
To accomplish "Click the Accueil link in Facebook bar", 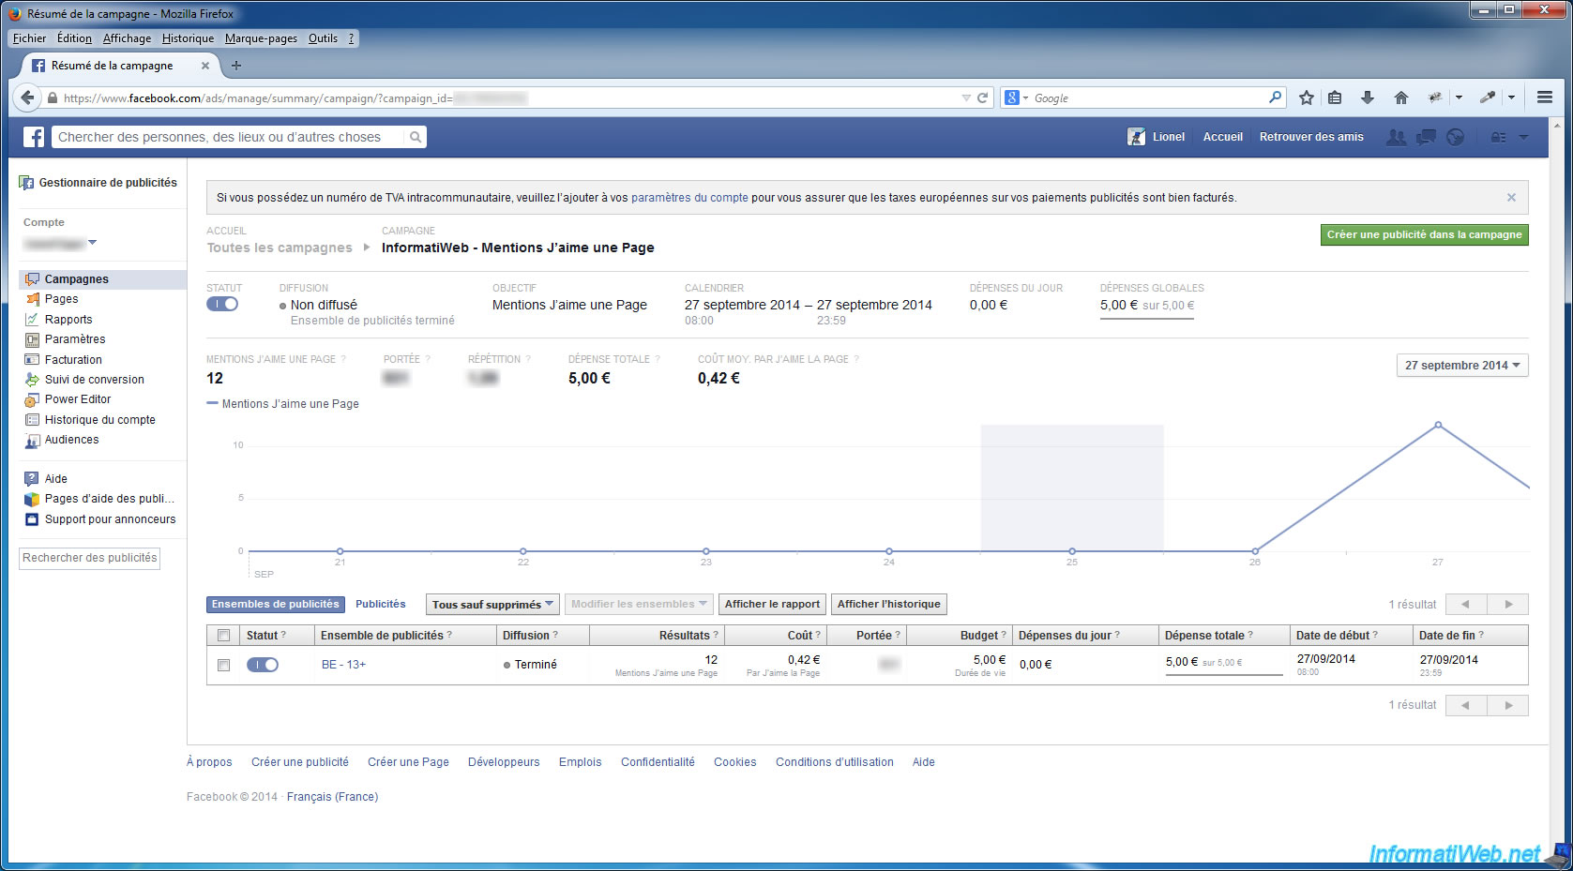I will click(1223, 137).
